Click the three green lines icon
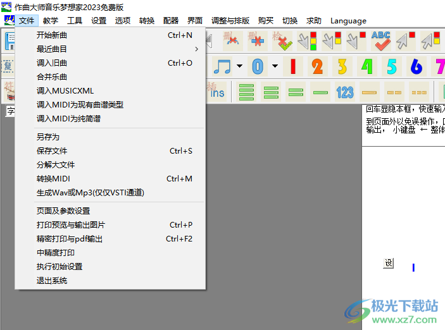The width and height of the screenshot is (445, 330). (x=271, y=92)
